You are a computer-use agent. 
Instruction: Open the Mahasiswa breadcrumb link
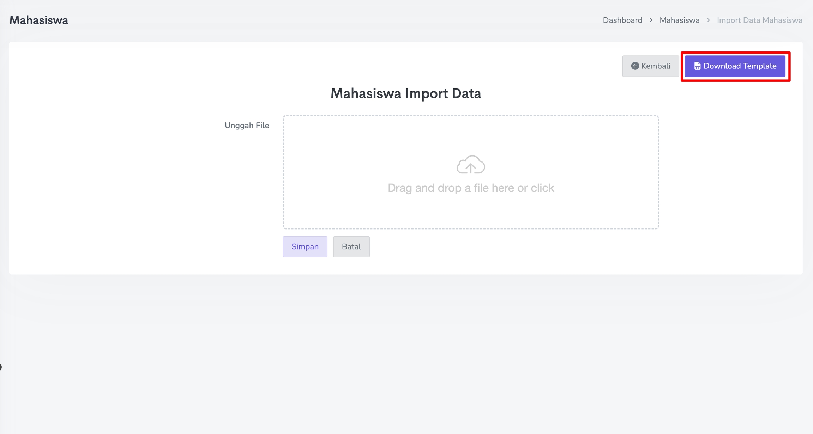pyautogui.click(x=679, y=20)
